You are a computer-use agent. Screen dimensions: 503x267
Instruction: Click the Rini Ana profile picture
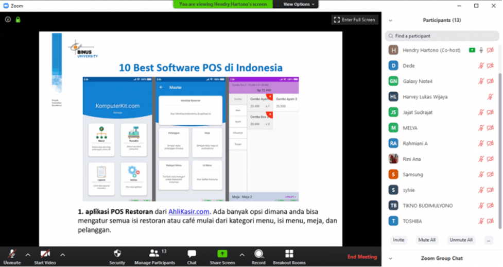coord(393,159)
